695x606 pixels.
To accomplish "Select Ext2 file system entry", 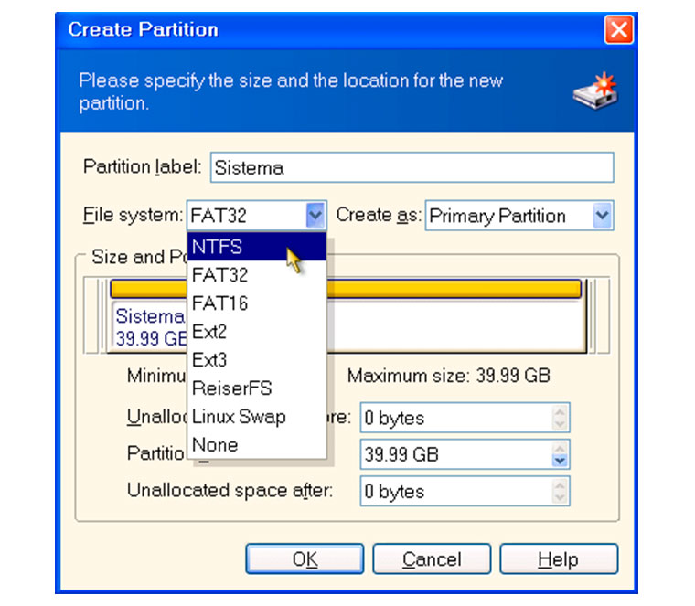I will (x=257, y=332).
